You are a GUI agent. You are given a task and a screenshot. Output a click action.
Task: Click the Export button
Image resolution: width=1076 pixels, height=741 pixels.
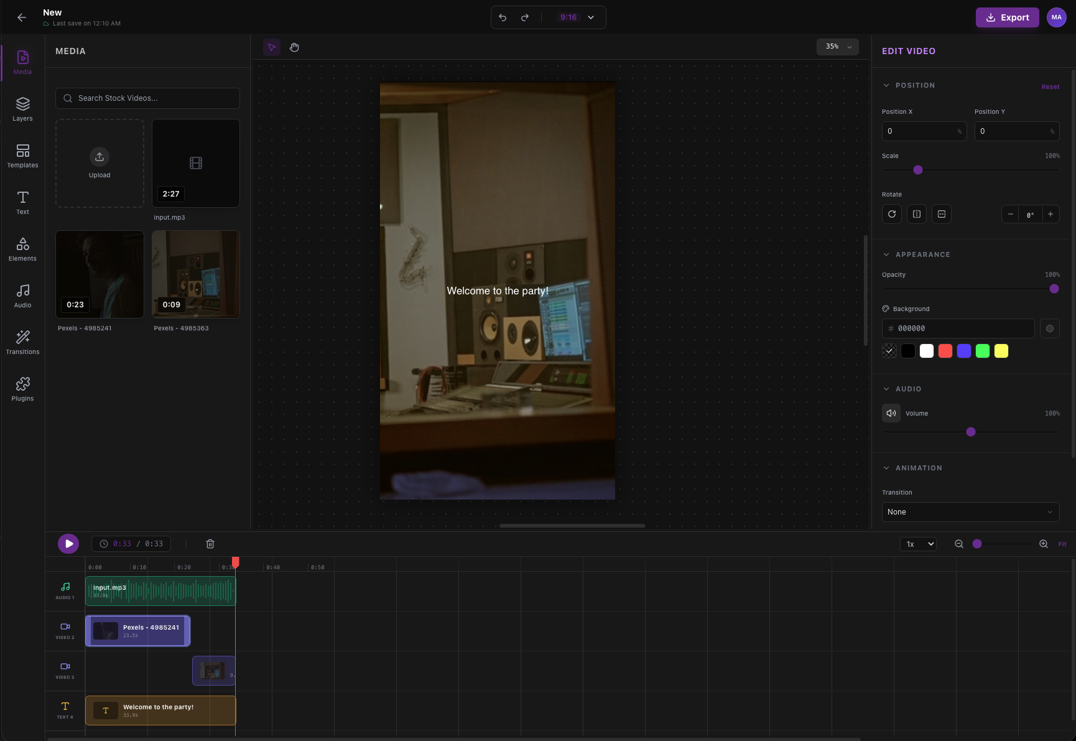pyautogui.click(x=1007, y=17)
